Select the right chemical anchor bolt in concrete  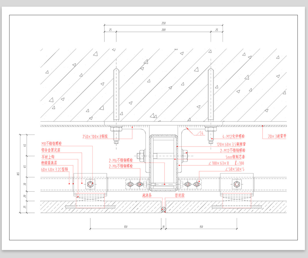pos(211,96)
